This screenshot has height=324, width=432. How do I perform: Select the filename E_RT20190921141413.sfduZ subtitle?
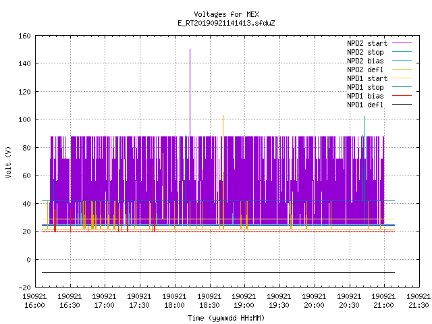pos(226,23)
